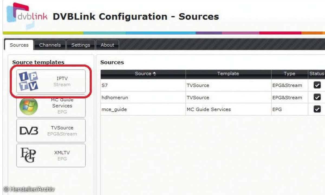325x195 pixels.
Task: Toggle the status checkbox for mce_guide
Action: [x=317, y=109]
